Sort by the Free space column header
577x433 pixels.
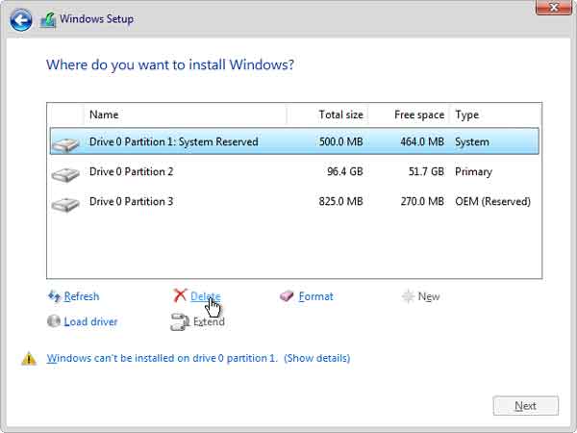tap(409, 115)
